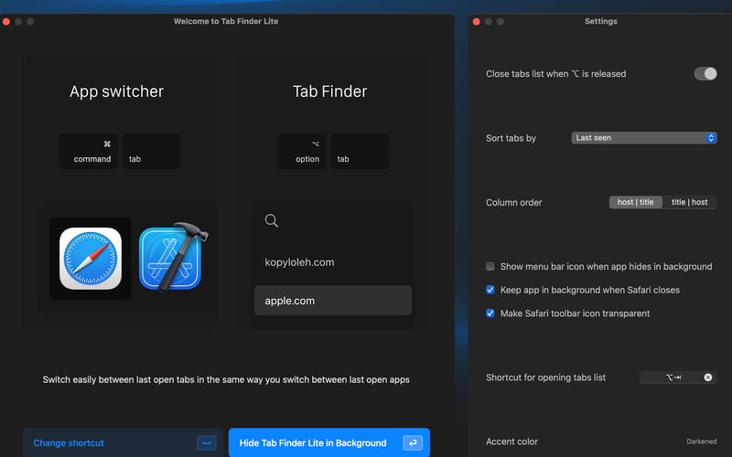
Task: Click the option key tile
Action: (302, 152)
